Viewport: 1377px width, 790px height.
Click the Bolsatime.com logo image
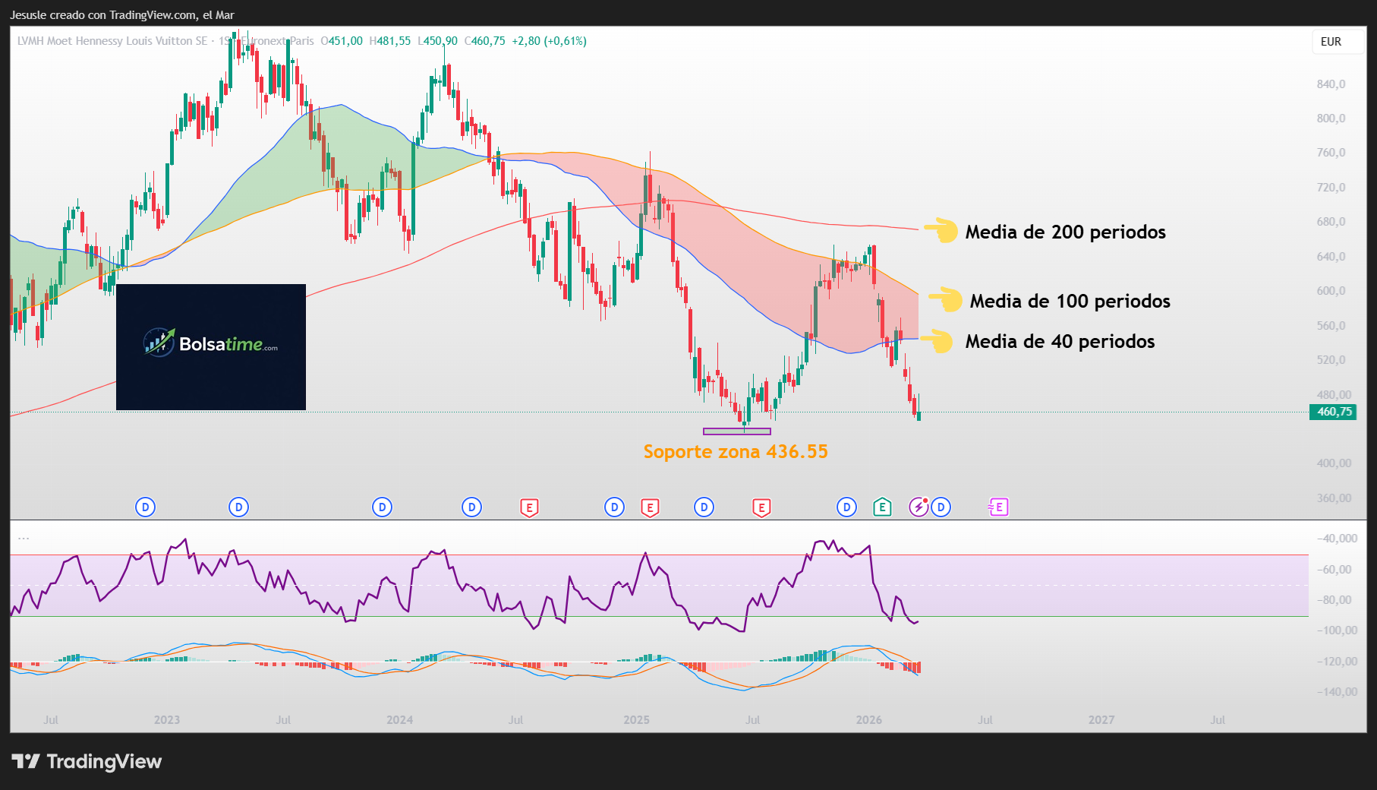(x=211, y=347)
